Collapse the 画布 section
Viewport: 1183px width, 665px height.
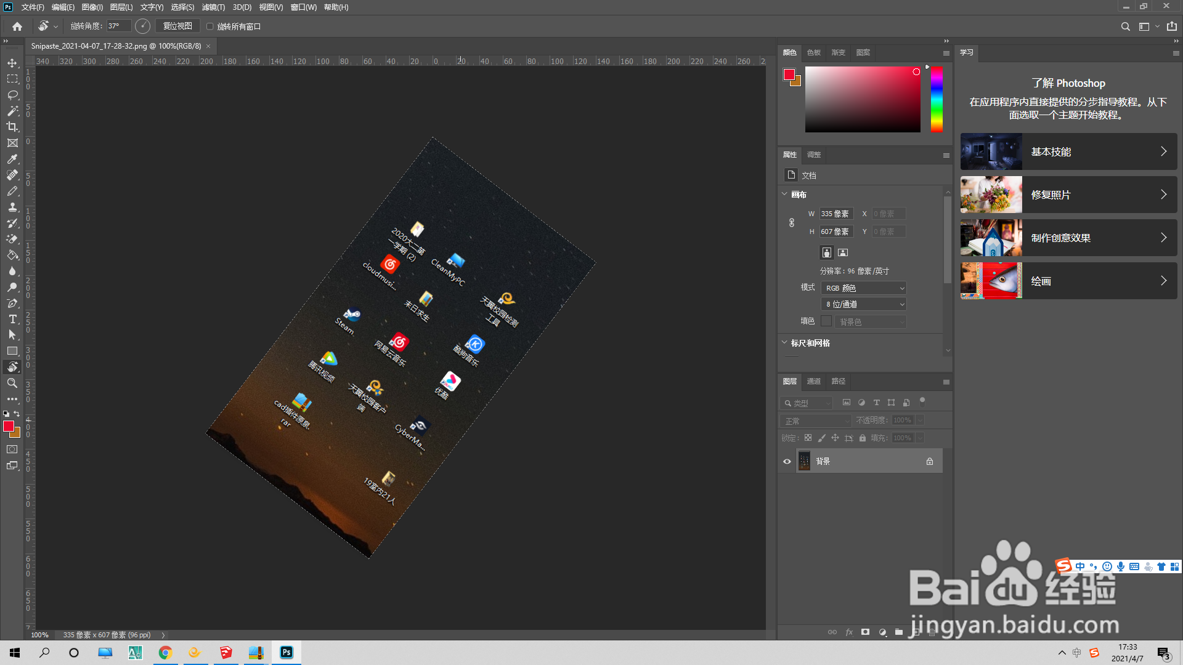(784, 194)
